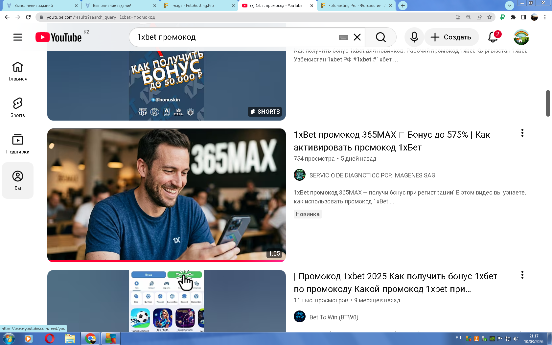This screenshot has width=552, height=345.
Task: Click the Bet To Win channel avatar
Action: (x=300, y=317)
